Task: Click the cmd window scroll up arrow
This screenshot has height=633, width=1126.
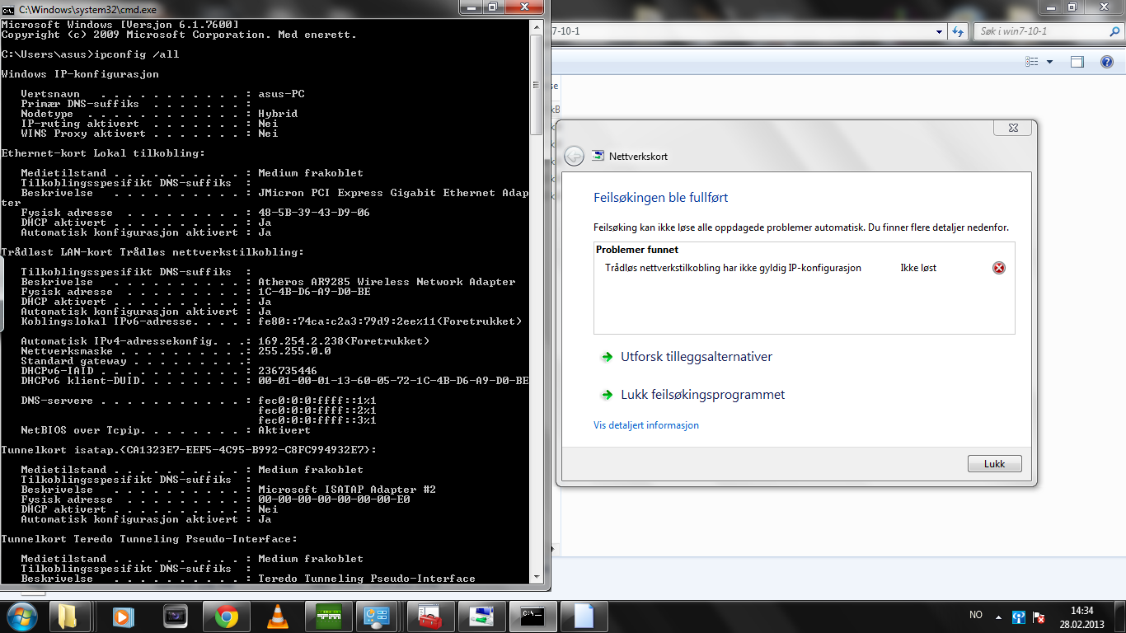Action: 537,27
